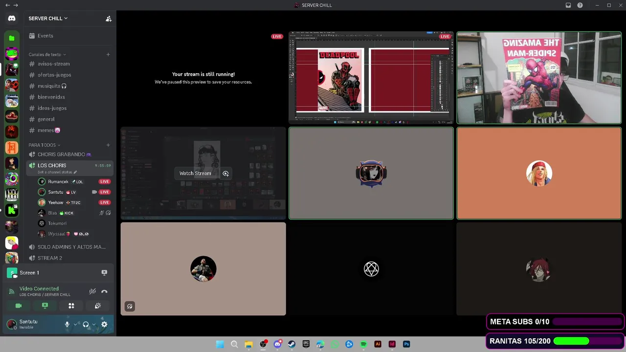Image resolution: width=626 pixels, height=352 pixels.
Task: Open Santutu user avatar in bottom panel
Action: click(x=12, y=324)
